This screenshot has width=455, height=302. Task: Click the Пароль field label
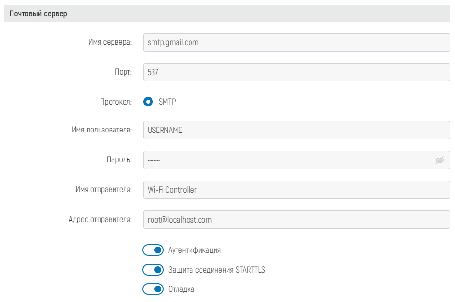[x=119, y=160]
